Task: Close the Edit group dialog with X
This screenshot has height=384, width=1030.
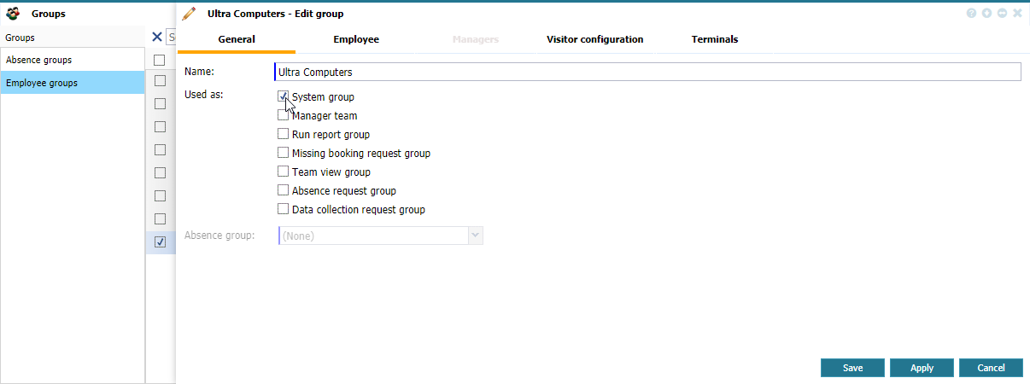Action: [1017, 14]
